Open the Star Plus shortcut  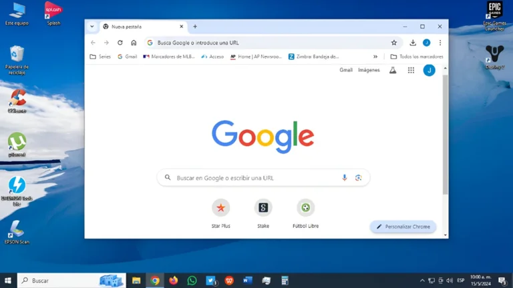221,213
